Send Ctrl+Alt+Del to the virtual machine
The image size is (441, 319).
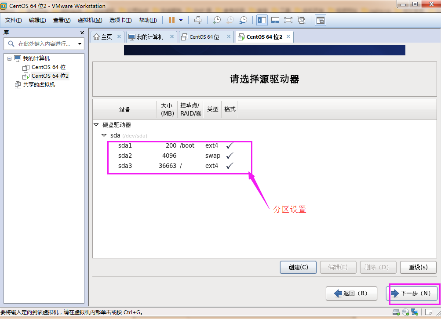click(x=198, y=20)
